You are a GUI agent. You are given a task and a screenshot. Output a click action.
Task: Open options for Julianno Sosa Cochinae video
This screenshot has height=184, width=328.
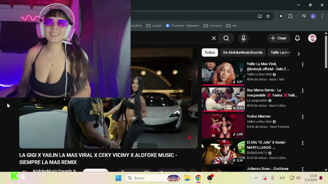[x=303, y=169]
